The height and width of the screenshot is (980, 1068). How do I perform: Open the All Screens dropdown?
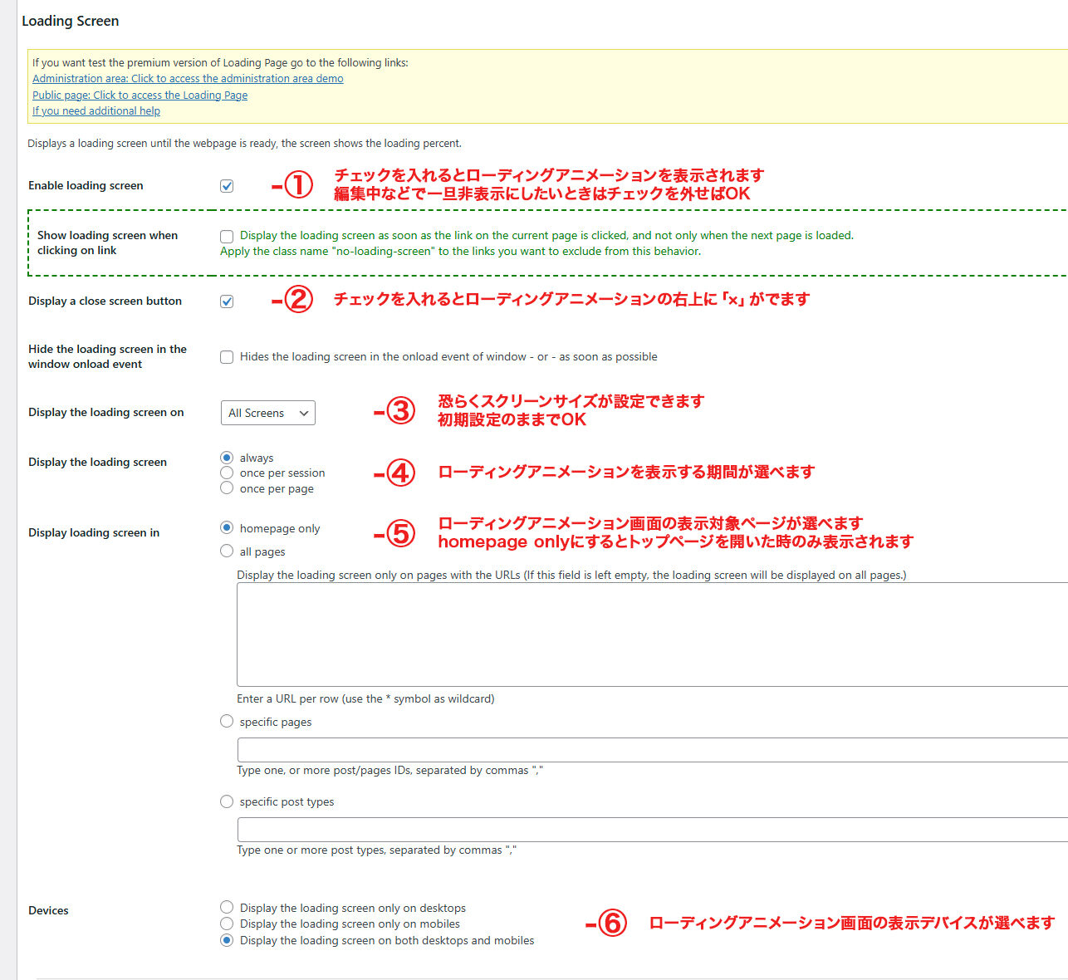coord(267,413)
